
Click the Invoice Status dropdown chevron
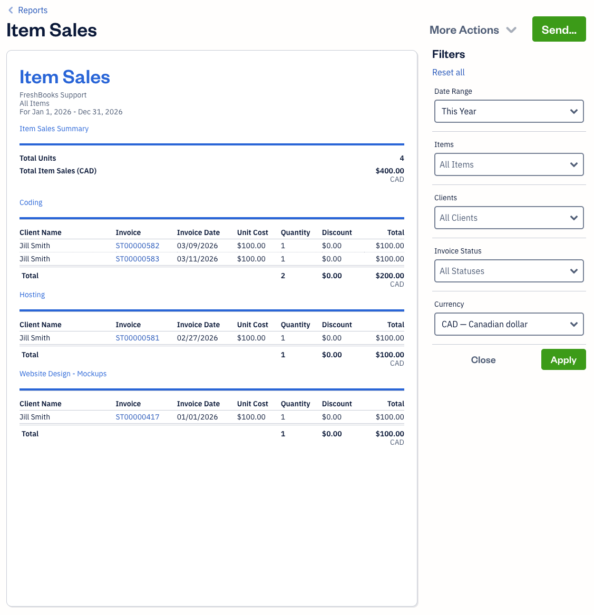tap(574, 271)
